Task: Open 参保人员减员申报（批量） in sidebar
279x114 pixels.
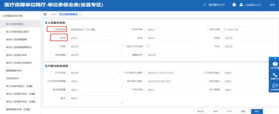Action: point(21,102)
